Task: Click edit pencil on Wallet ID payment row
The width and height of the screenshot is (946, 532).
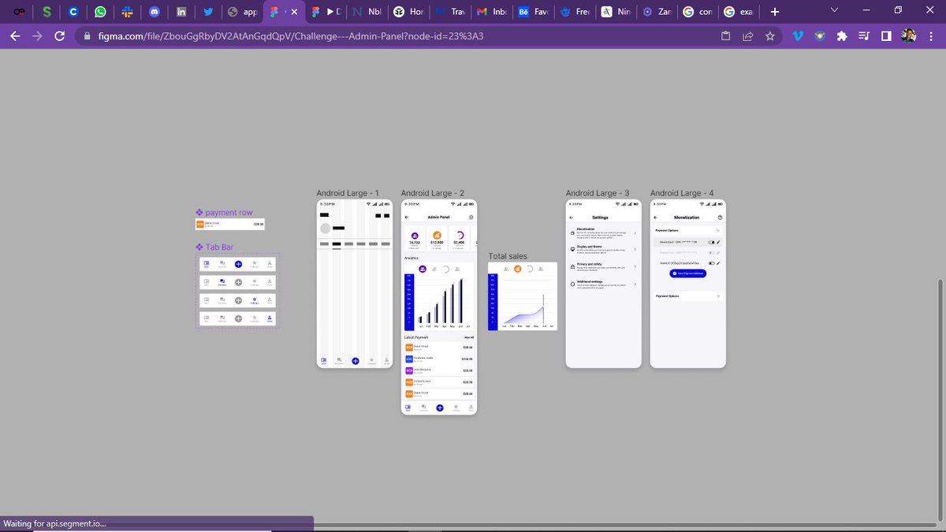Action: pos(719,262)
